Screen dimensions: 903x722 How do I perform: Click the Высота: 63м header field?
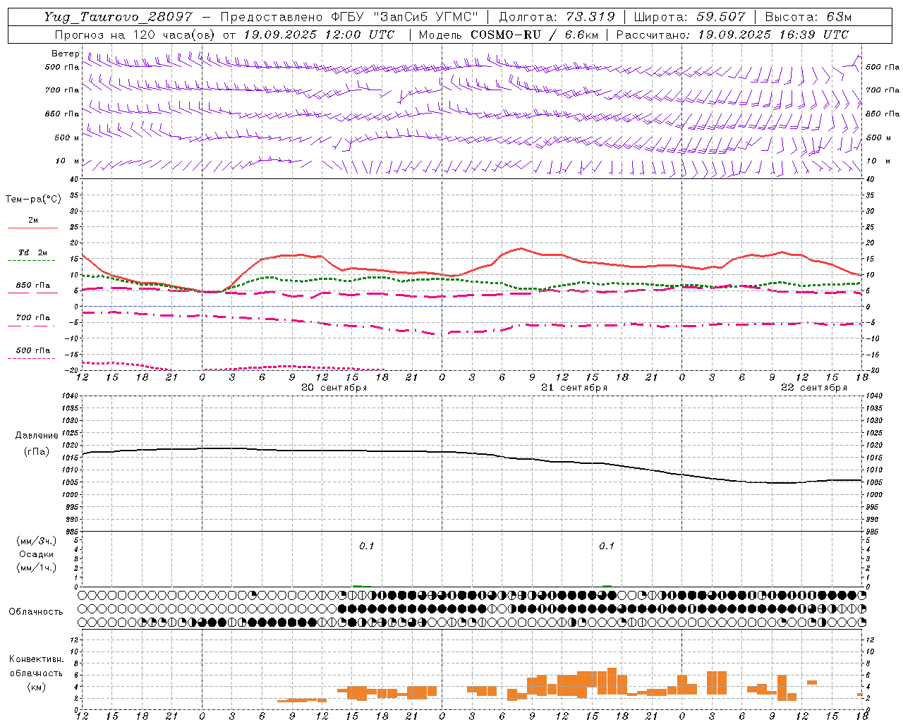tap(808, 17)
